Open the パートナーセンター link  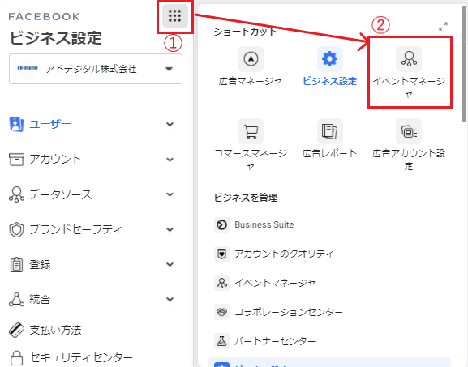275,341
